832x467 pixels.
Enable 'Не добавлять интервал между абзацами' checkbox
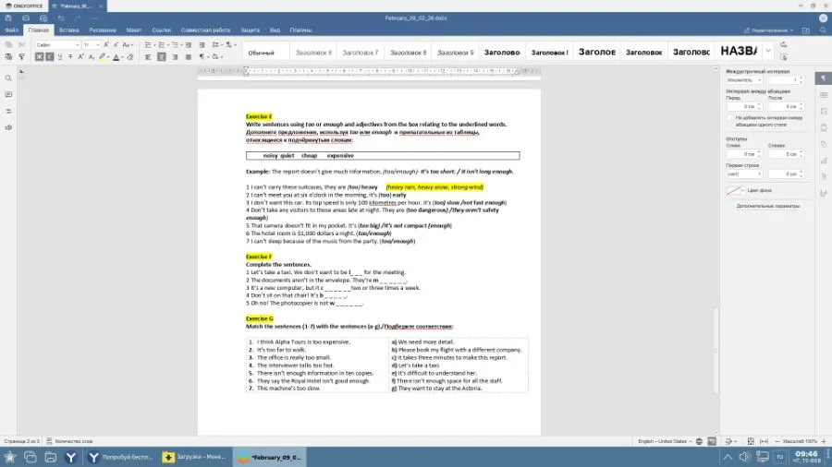pyautogui.click(x=729, y=118)
